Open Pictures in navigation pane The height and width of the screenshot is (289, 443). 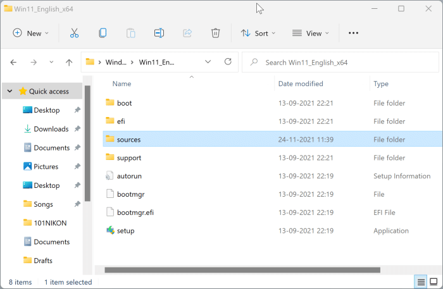click(46, 166)
